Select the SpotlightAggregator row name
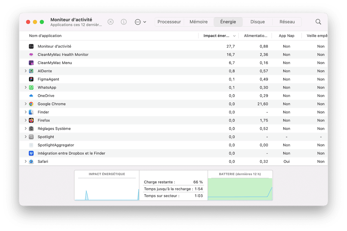347x231 pixels. coord(56,145)
